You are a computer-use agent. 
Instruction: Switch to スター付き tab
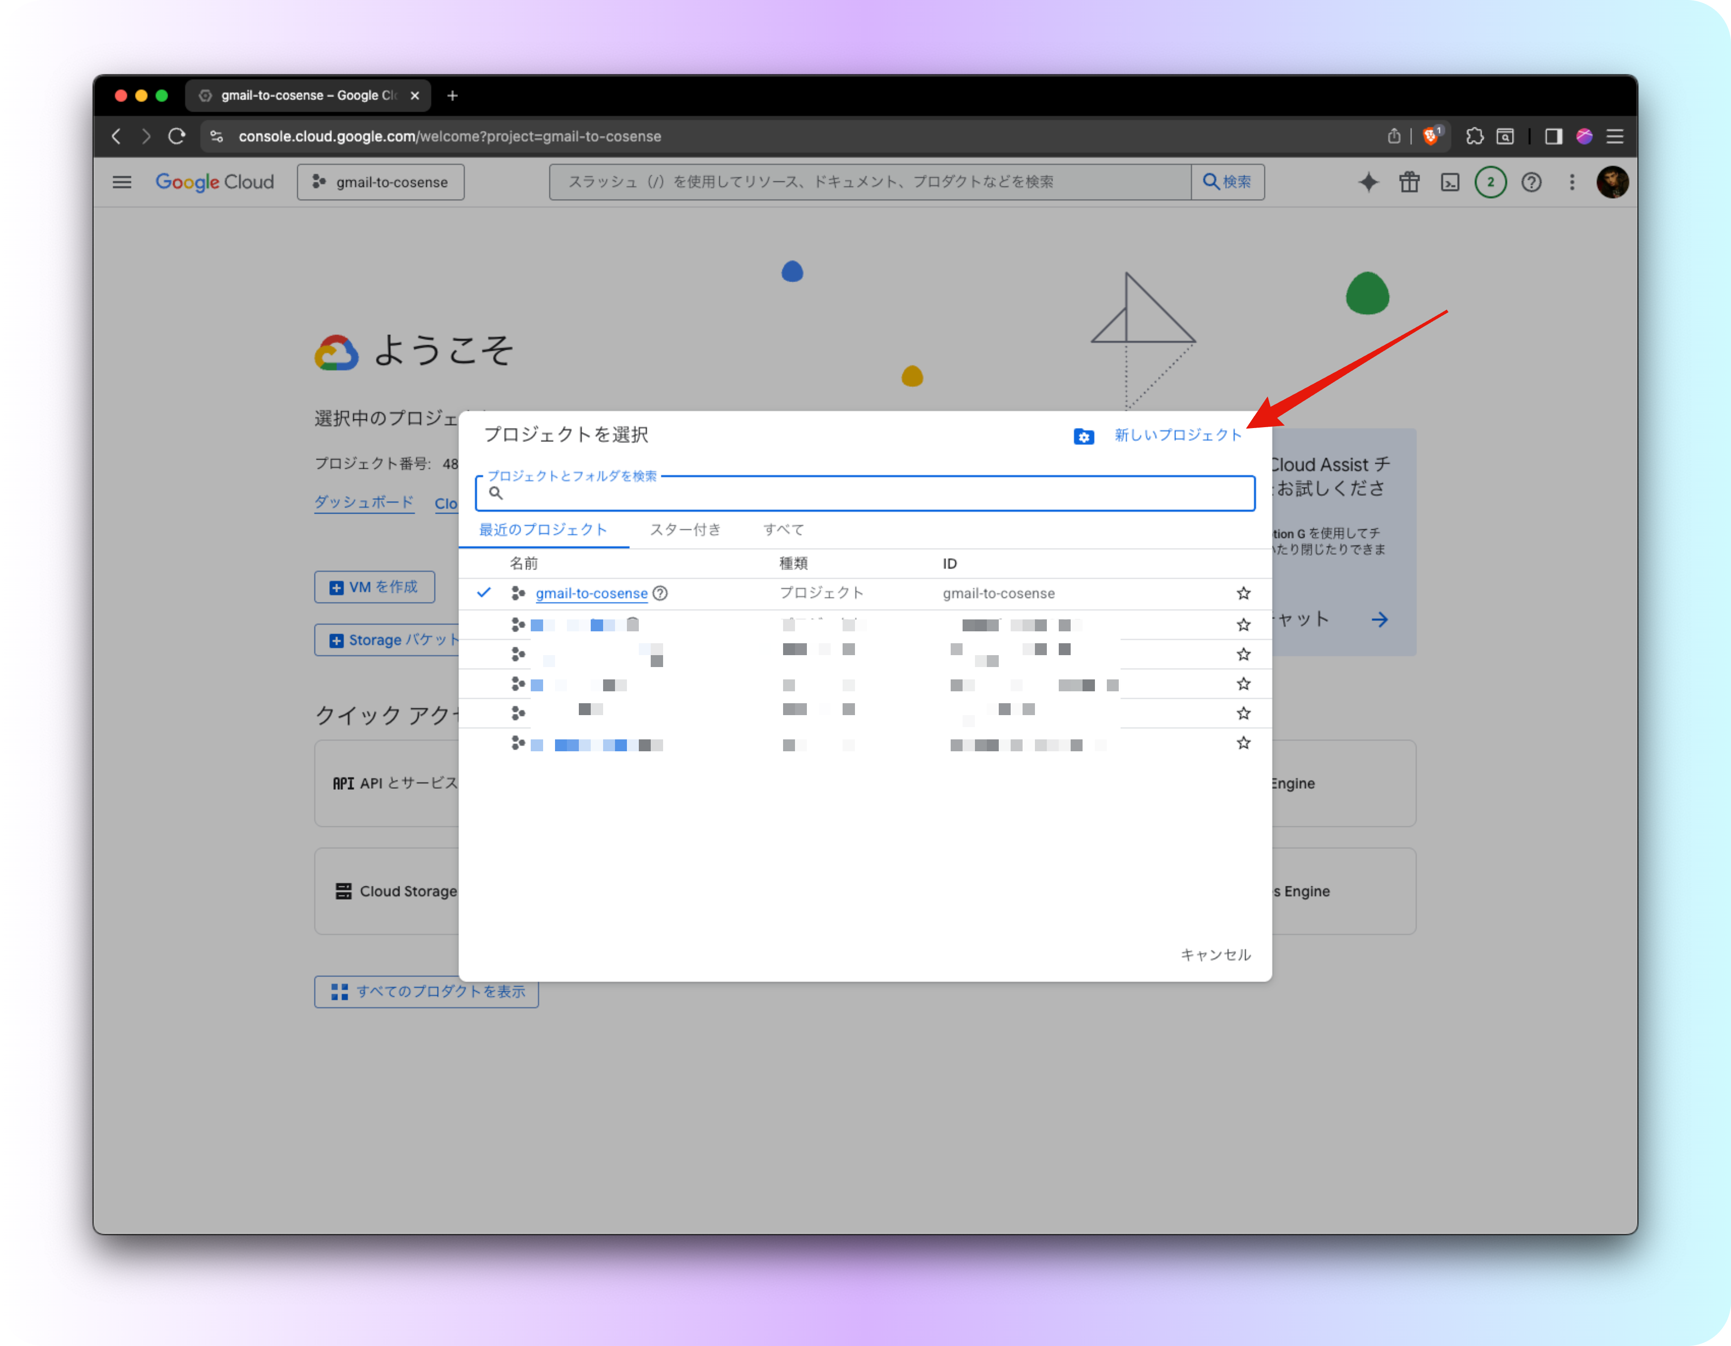(x=686, y=529)
